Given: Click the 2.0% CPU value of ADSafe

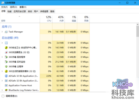Looking at the screenshot, I should [49, 76].
